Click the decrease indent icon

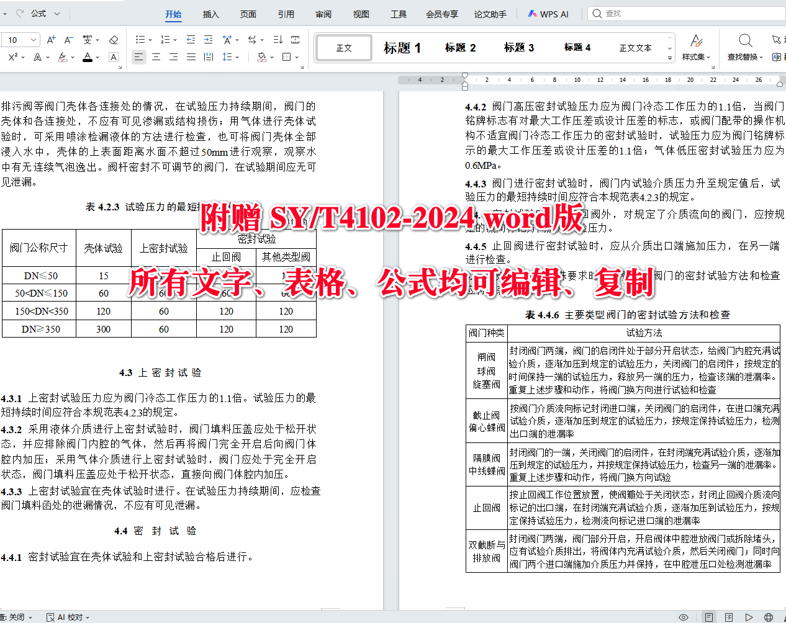[191, 40]
